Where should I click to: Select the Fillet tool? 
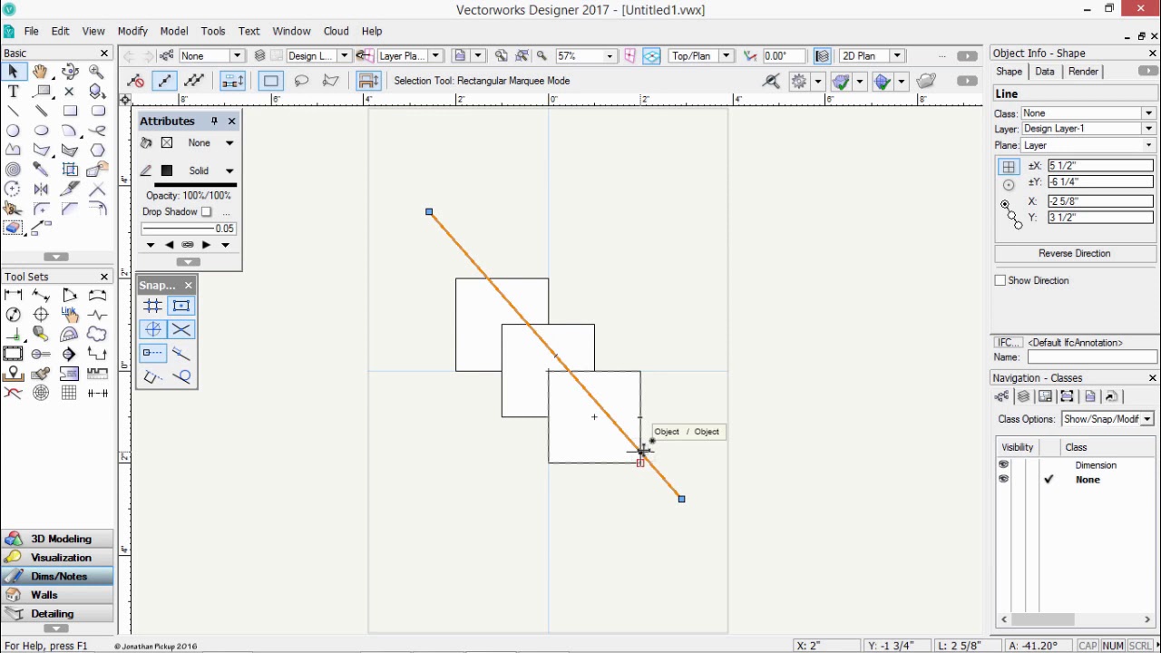pos(41,209)
